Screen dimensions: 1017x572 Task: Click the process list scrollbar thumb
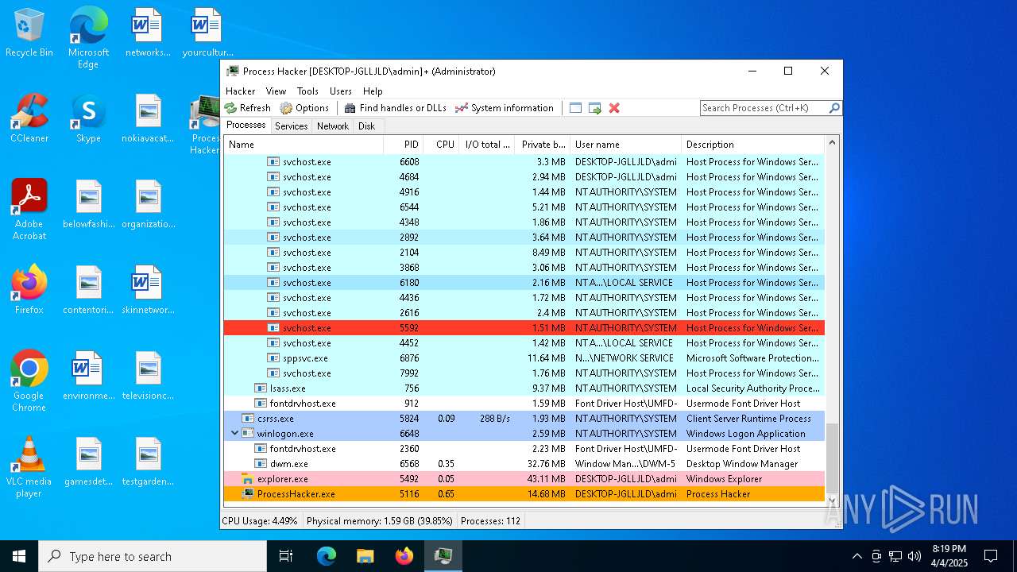click(833, 458)
